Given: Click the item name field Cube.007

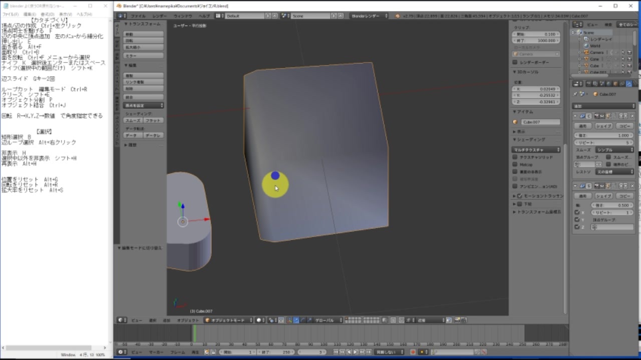Looking at the screenshot, I should tap(540, 122).
